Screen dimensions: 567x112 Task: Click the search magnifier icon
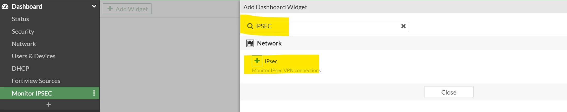pyautogui.click(x=250, y=26)
